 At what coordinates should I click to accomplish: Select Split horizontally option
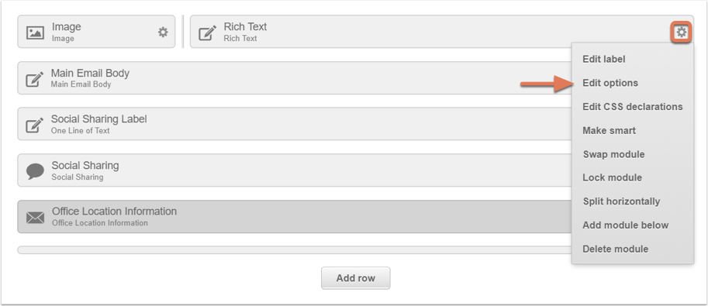(621, 201)
